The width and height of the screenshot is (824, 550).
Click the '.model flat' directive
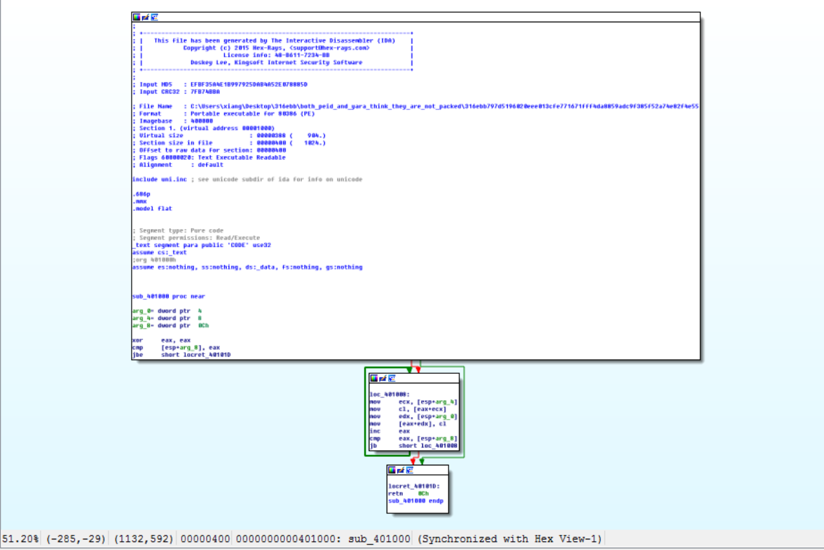click(x=152, y=208)
